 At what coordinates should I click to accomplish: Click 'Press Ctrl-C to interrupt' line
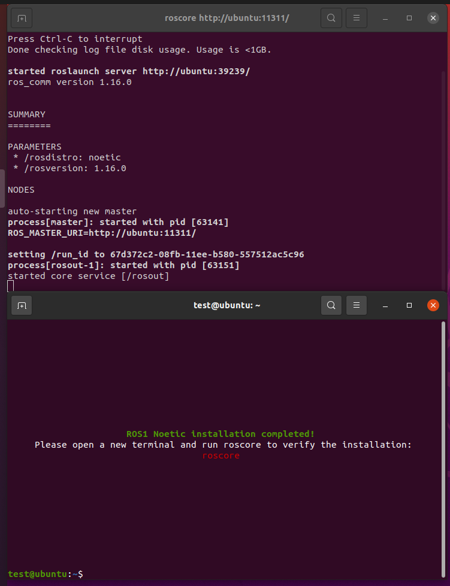(x=75, y=39)
